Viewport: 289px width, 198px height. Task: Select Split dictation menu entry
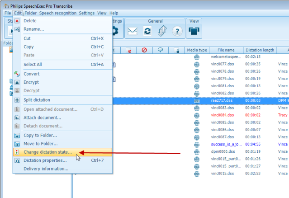click(63, 100)
